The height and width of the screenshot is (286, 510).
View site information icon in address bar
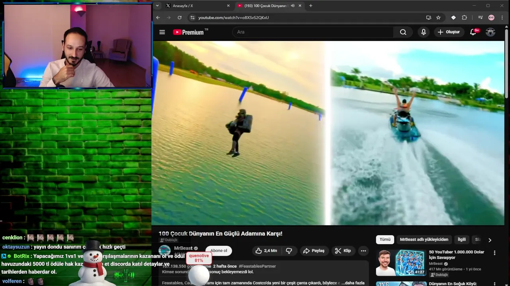point(192,17)
